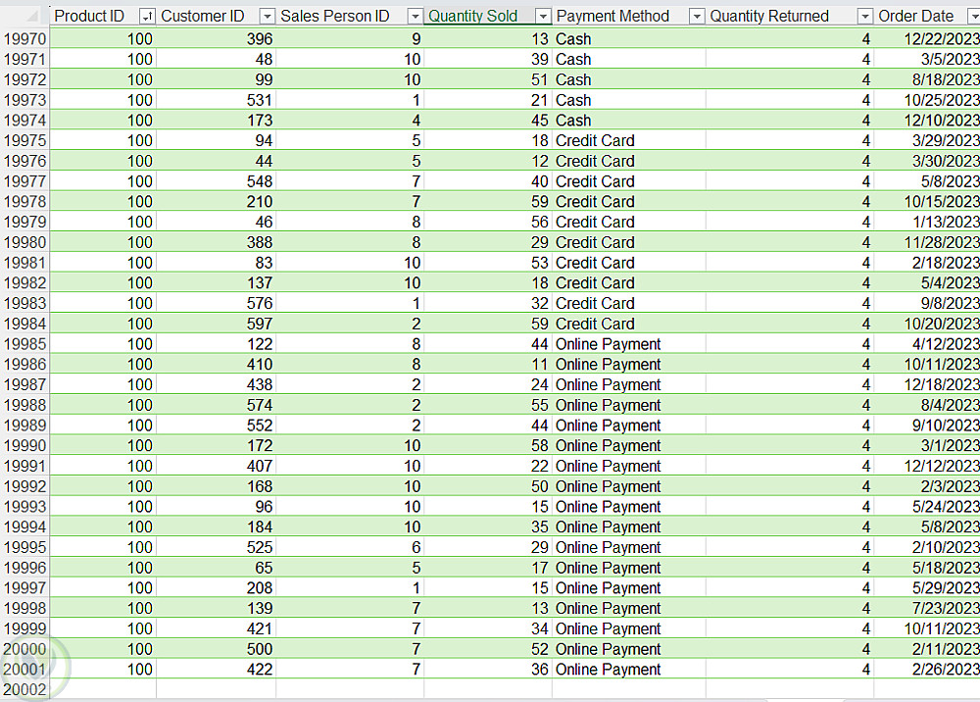Click Customer ID cell 500
980x702 pixels.
tap(217, 649)
